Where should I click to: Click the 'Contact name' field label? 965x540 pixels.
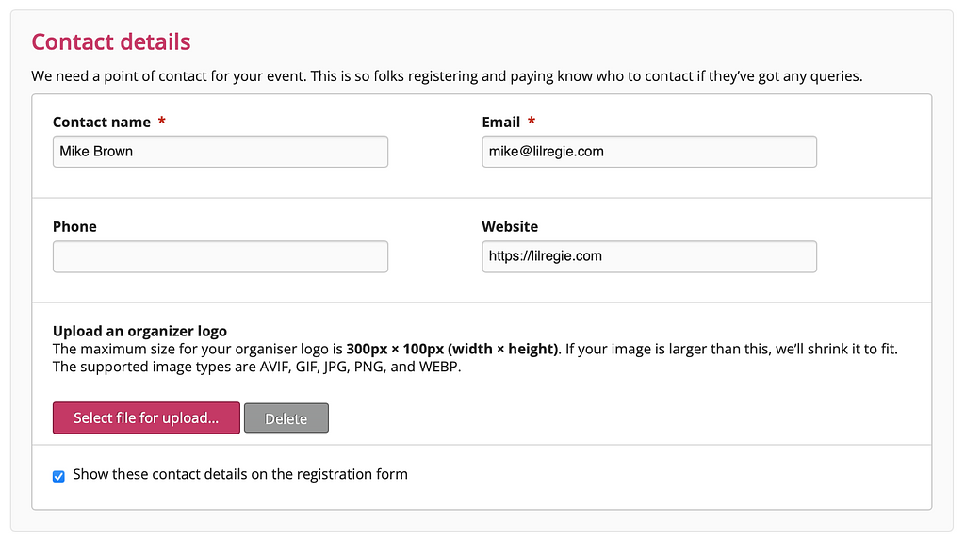102,122
